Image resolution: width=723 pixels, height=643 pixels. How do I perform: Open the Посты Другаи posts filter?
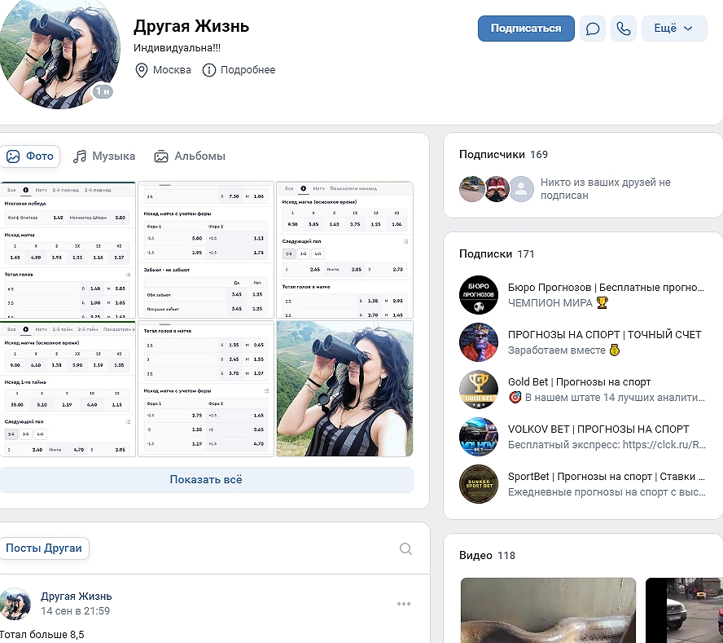pos(44,548)
